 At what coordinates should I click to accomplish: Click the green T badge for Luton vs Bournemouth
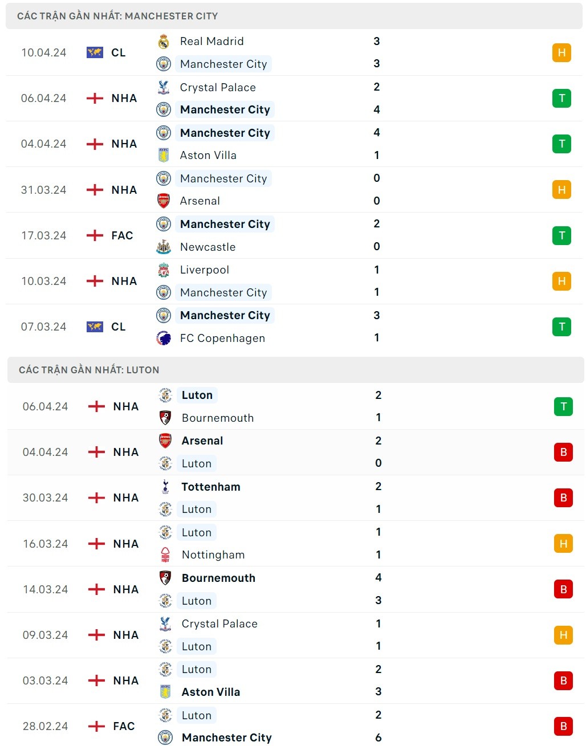[563, 406]
